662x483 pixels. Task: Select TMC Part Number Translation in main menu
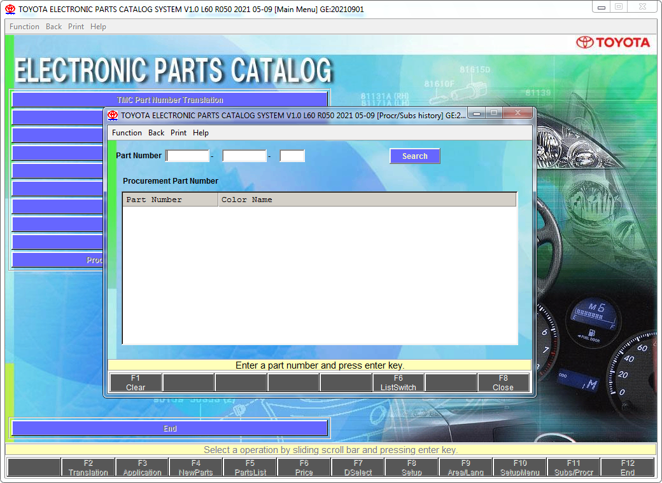point(170,100)
